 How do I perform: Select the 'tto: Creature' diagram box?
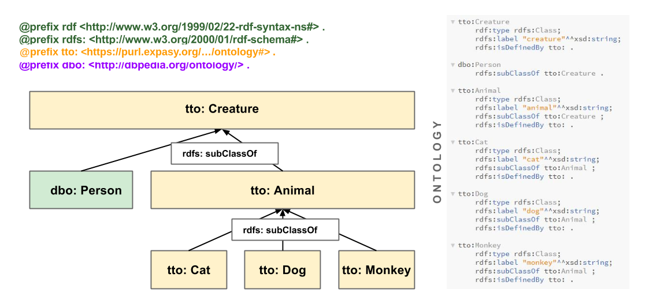(x=222, y=110)
